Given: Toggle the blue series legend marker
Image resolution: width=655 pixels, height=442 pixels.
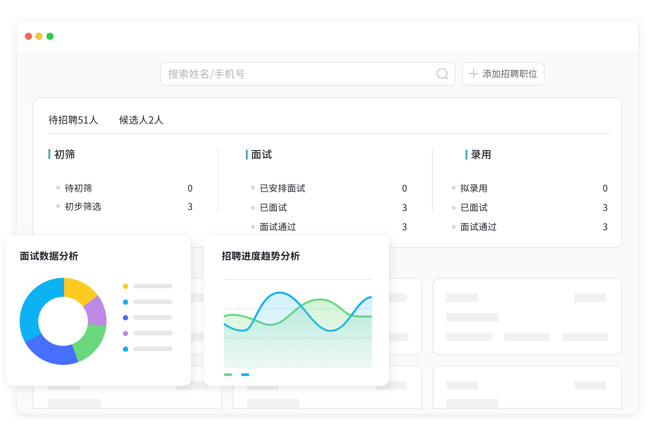Looking at the screenshot, I should pyautogui.click(x=245, y=375).
